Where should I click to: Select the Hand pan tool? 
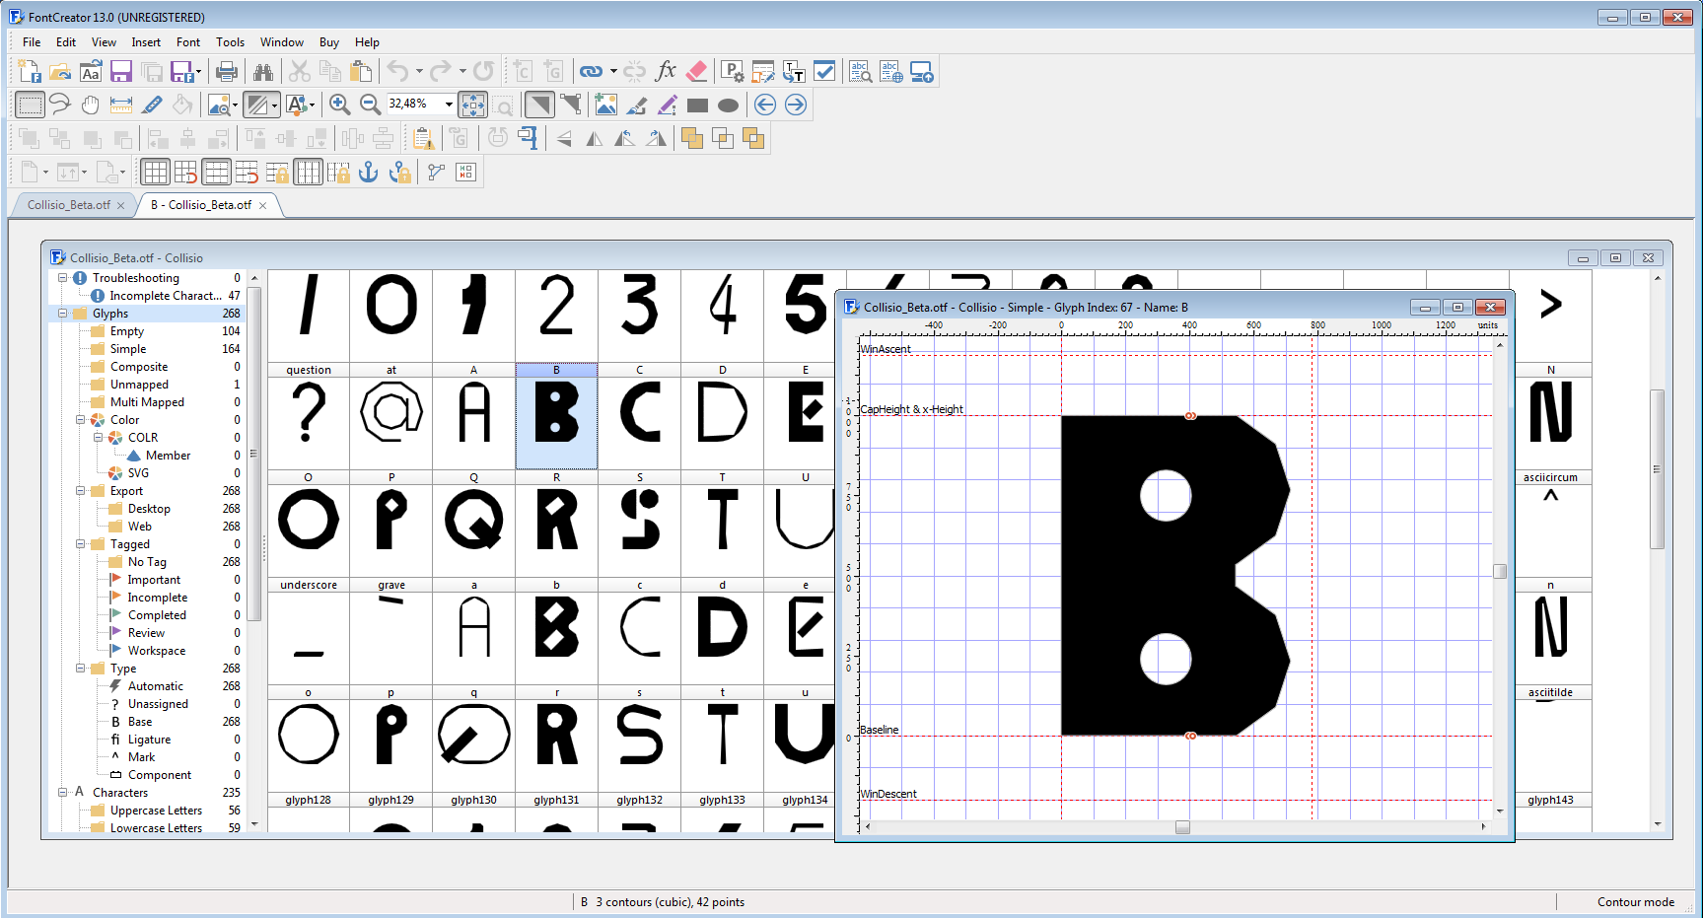coord(91,105)
